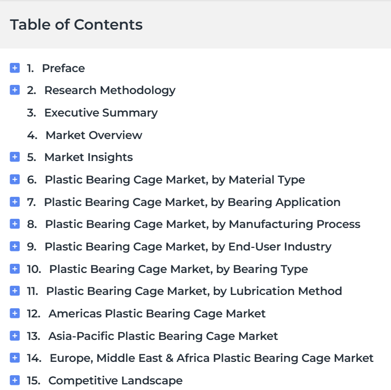Click plus icon beside by End-User Industry
391x390 pixels.
pos(15,246)
